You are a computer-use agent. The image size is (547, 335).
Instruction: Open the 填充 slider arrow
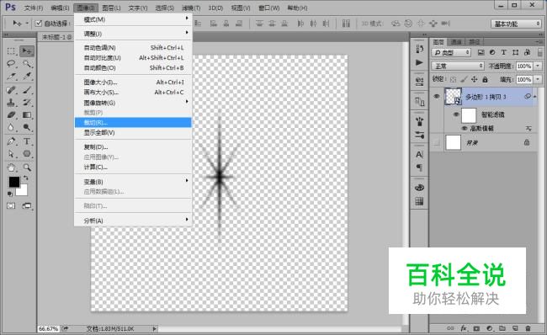click(x=538, y=80)
